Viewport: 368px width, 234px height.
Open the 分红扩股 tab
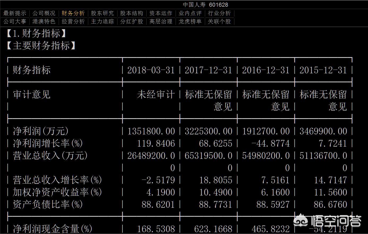pos(132,22)
